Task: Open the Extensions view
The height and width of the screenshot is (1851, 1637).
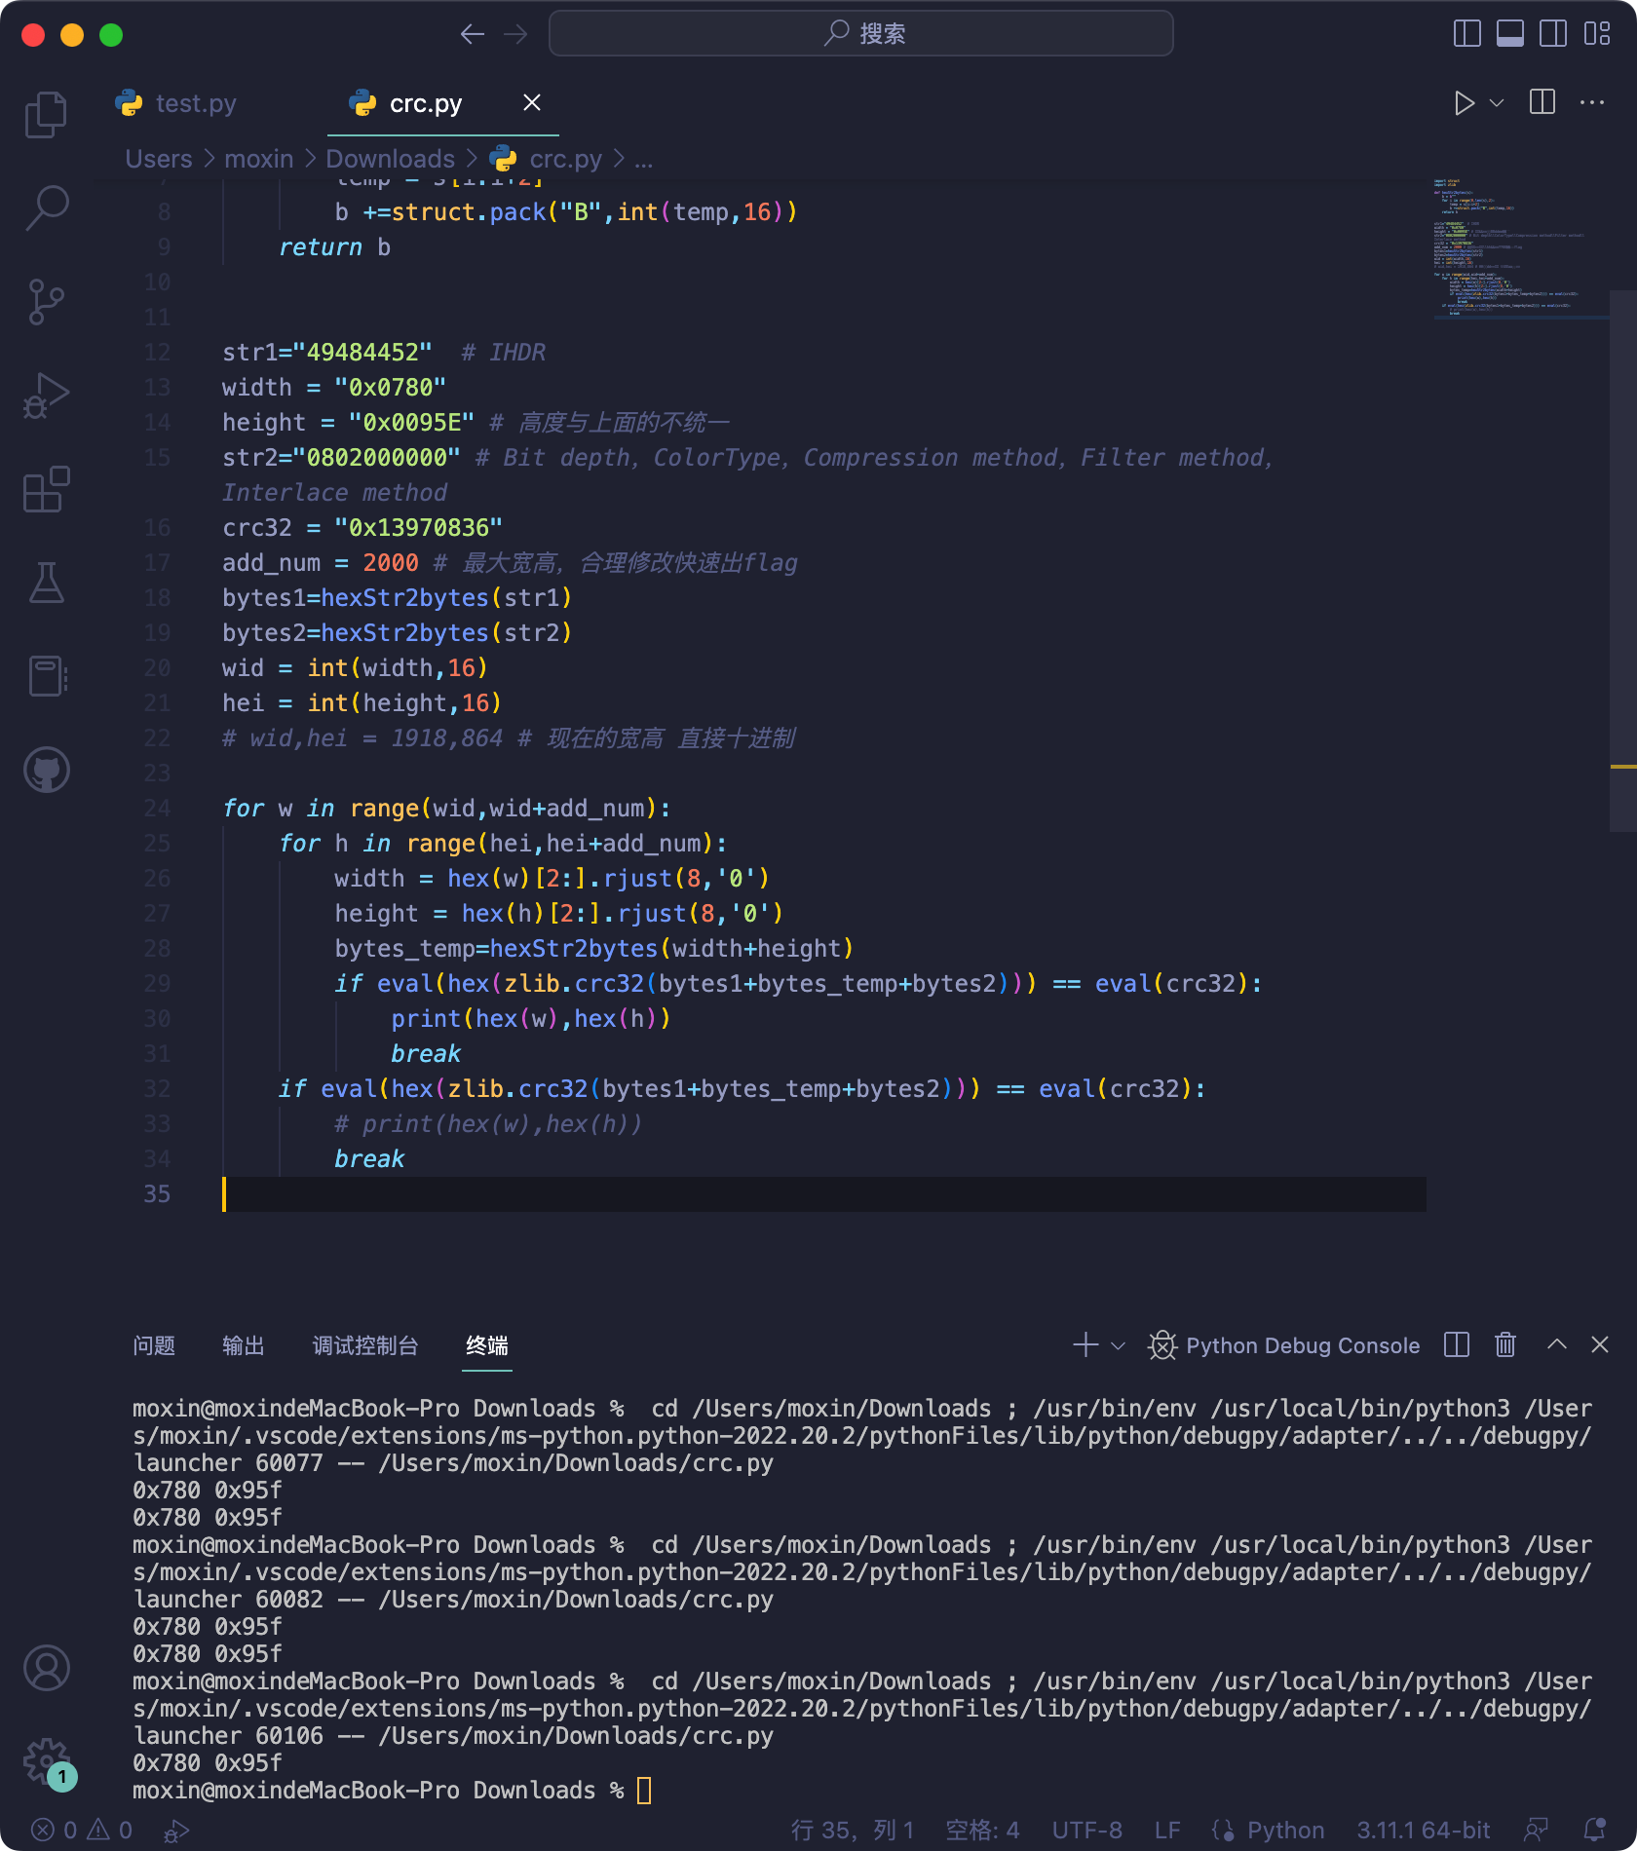Action: pyautogui.click(x=46, y=489)
